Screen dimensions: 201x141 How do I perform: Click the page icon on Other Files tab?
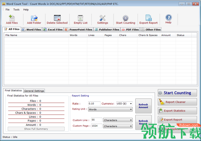(143, 30)
